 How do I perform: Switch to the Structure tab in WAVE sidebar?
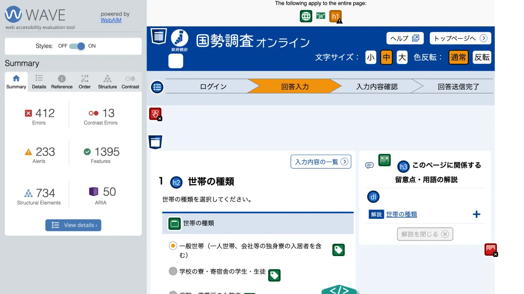(107, 81)
